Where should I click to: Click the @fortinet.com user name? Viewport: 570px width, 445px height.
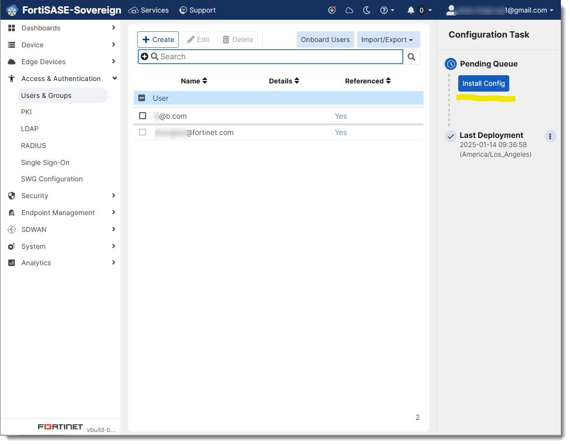tap(195, 133)
